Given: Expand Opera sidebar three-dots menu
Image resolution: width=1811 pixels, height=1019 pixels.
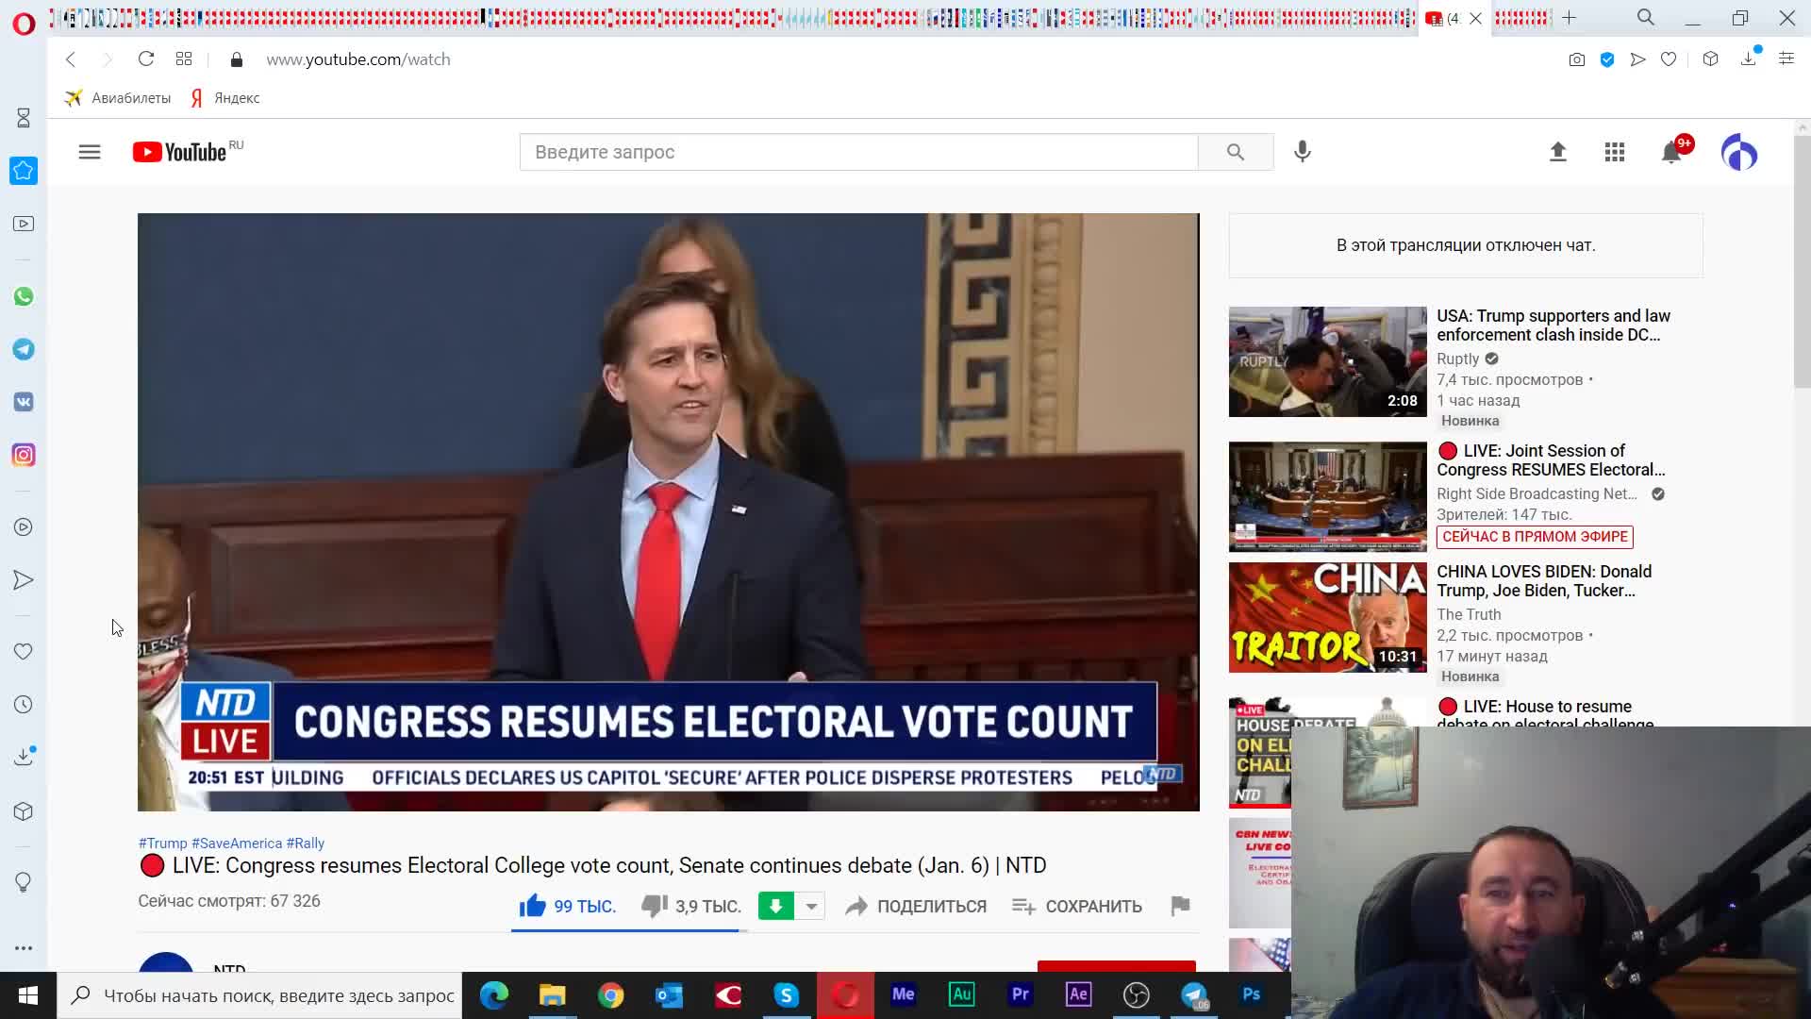Looking at the screenshot, I should click(x=24, y=948).
